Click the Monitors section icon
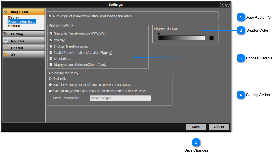 6,41
